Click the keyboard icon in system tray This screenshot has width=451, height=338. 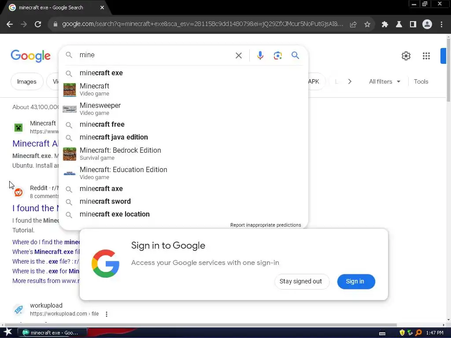click(x=382, y=334)
